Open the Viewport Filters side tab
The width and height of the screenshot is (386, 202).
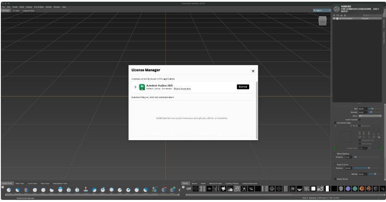coord(384,38)
